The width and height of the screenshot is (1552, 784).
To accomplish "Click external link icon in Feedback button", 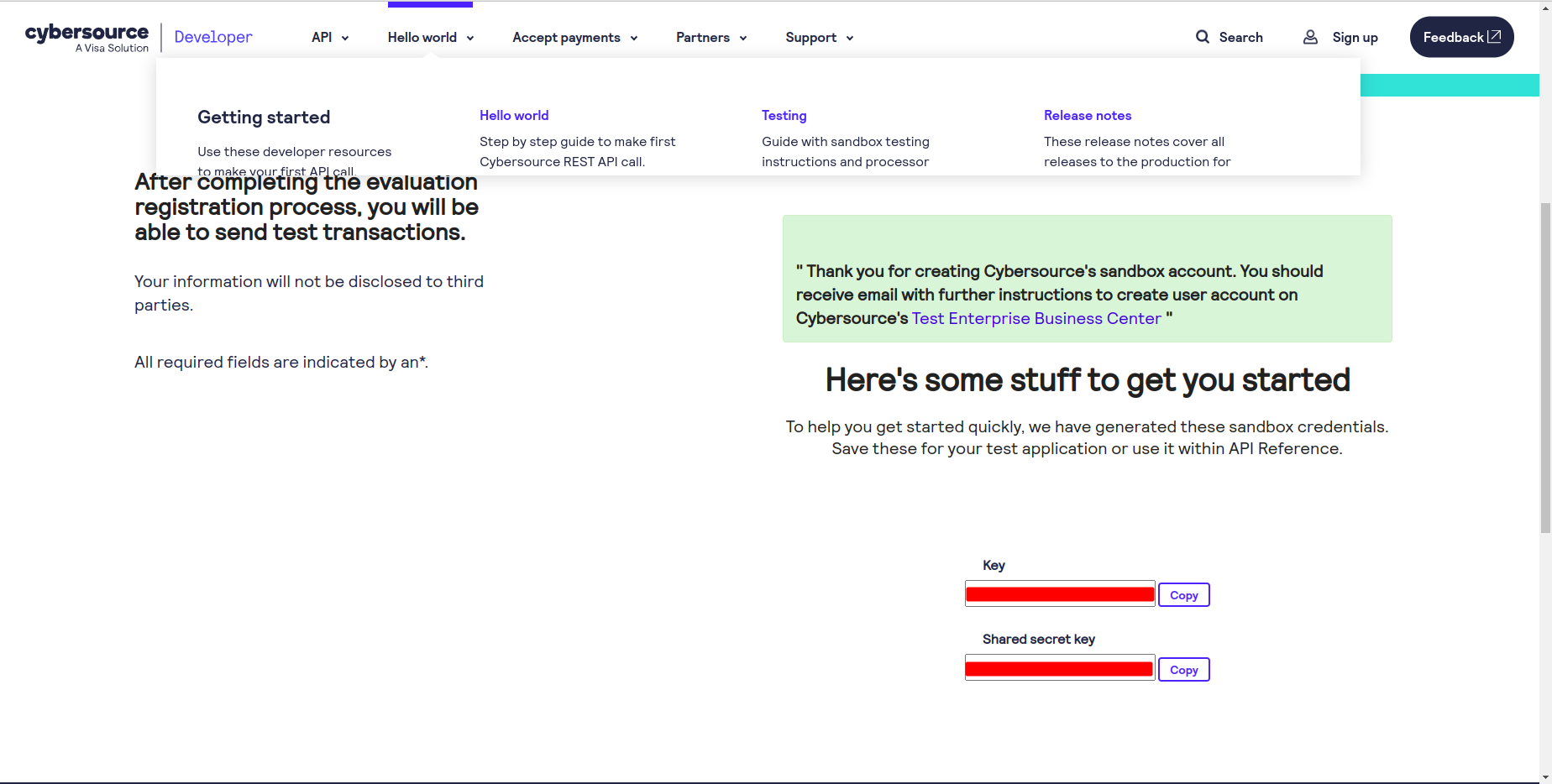I will click(1494, 37).
